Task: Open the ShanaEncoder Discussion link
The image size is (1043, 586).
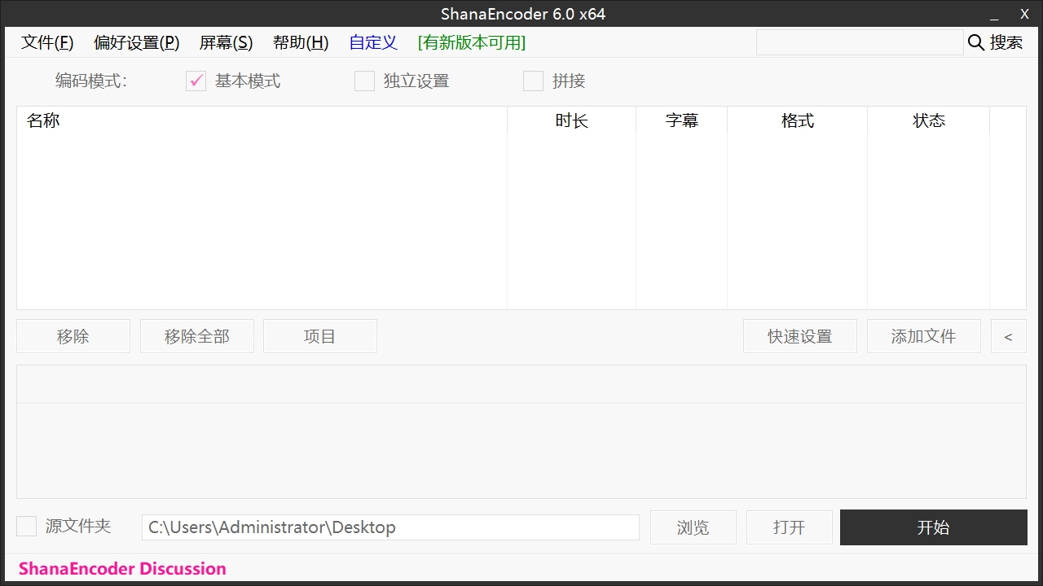Action: pos(122,569)
